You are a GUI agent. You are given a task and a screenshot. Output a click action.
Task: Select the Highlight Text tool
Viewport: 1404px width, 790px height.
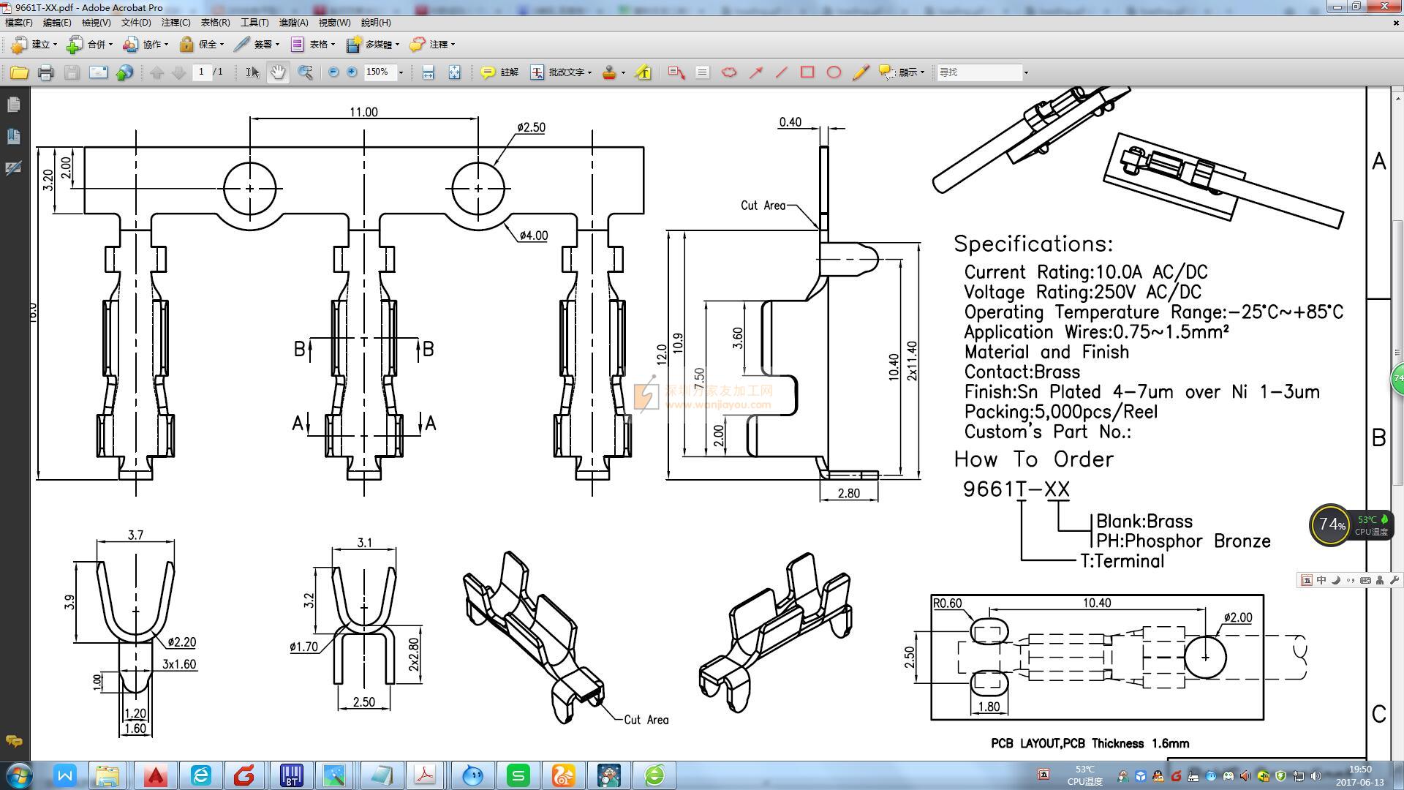[643, 72]
